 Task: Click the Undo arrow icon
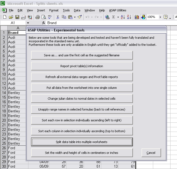tap(87, 17)
